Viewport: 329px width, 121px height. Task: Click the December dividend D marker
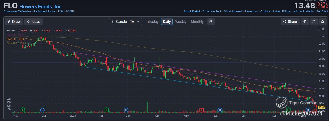click(43, 110)
